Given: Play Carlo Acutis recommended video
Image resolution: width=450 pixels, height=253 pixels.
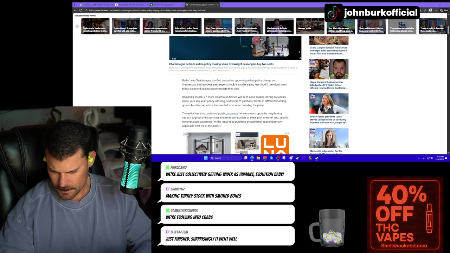Looking at the screenshot, I should point(95,26).
